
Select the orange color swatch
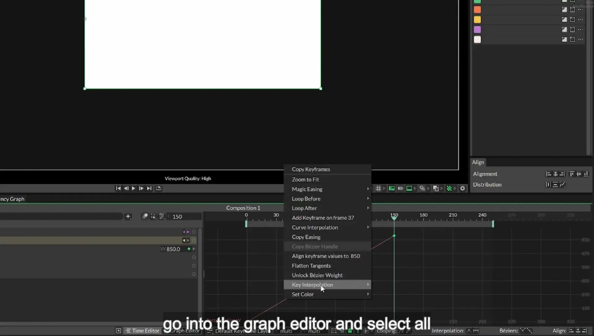[x=477, y=10]
